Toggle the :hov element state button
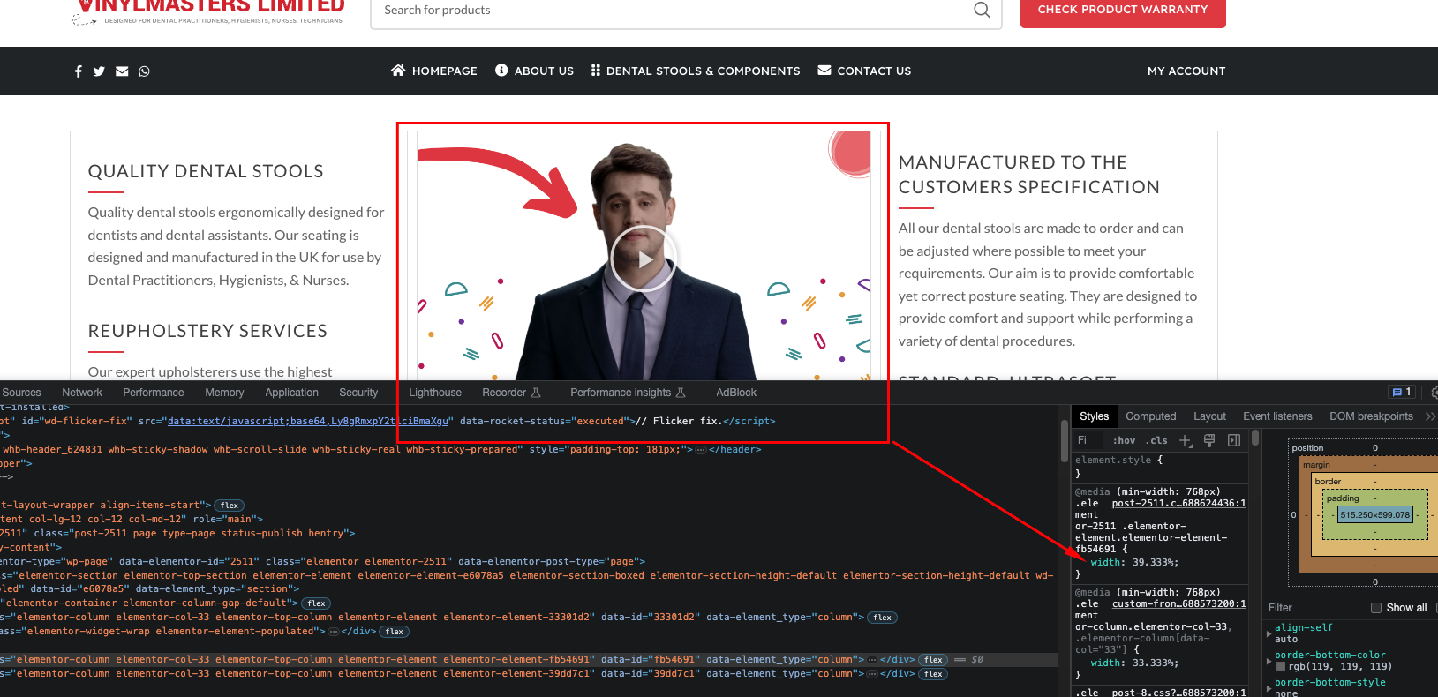Viewport: 1438px width, 697px height. [x=1124, y=440]
